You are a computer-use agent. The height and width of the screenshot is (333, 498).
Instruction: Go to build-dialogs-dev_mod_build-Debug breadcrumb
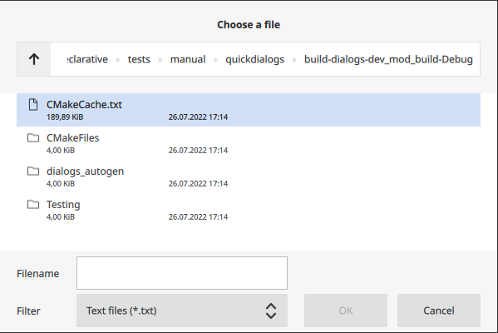pyautogui.click(x=388, y=59)
